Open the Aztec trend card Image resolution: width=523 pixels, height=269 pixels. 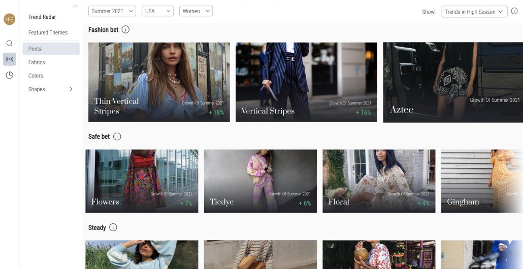453,82
